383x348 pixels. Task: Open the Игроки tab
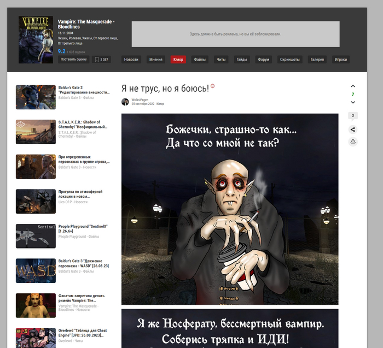(341, 60)
